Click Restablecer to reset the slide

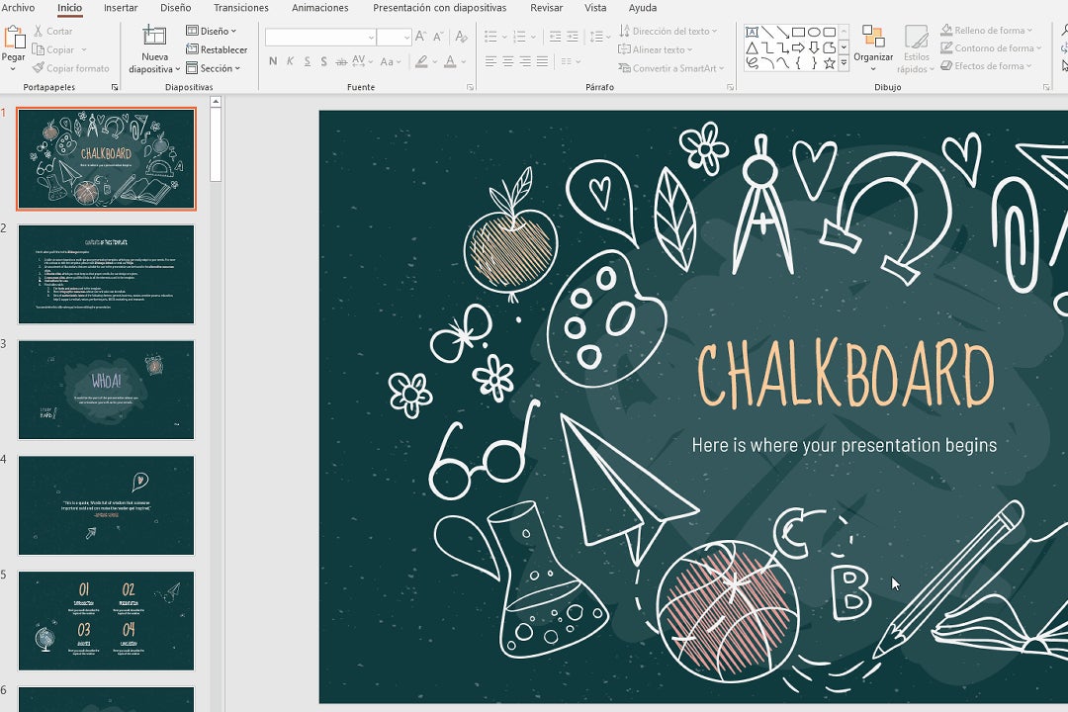tap(217, 49)
